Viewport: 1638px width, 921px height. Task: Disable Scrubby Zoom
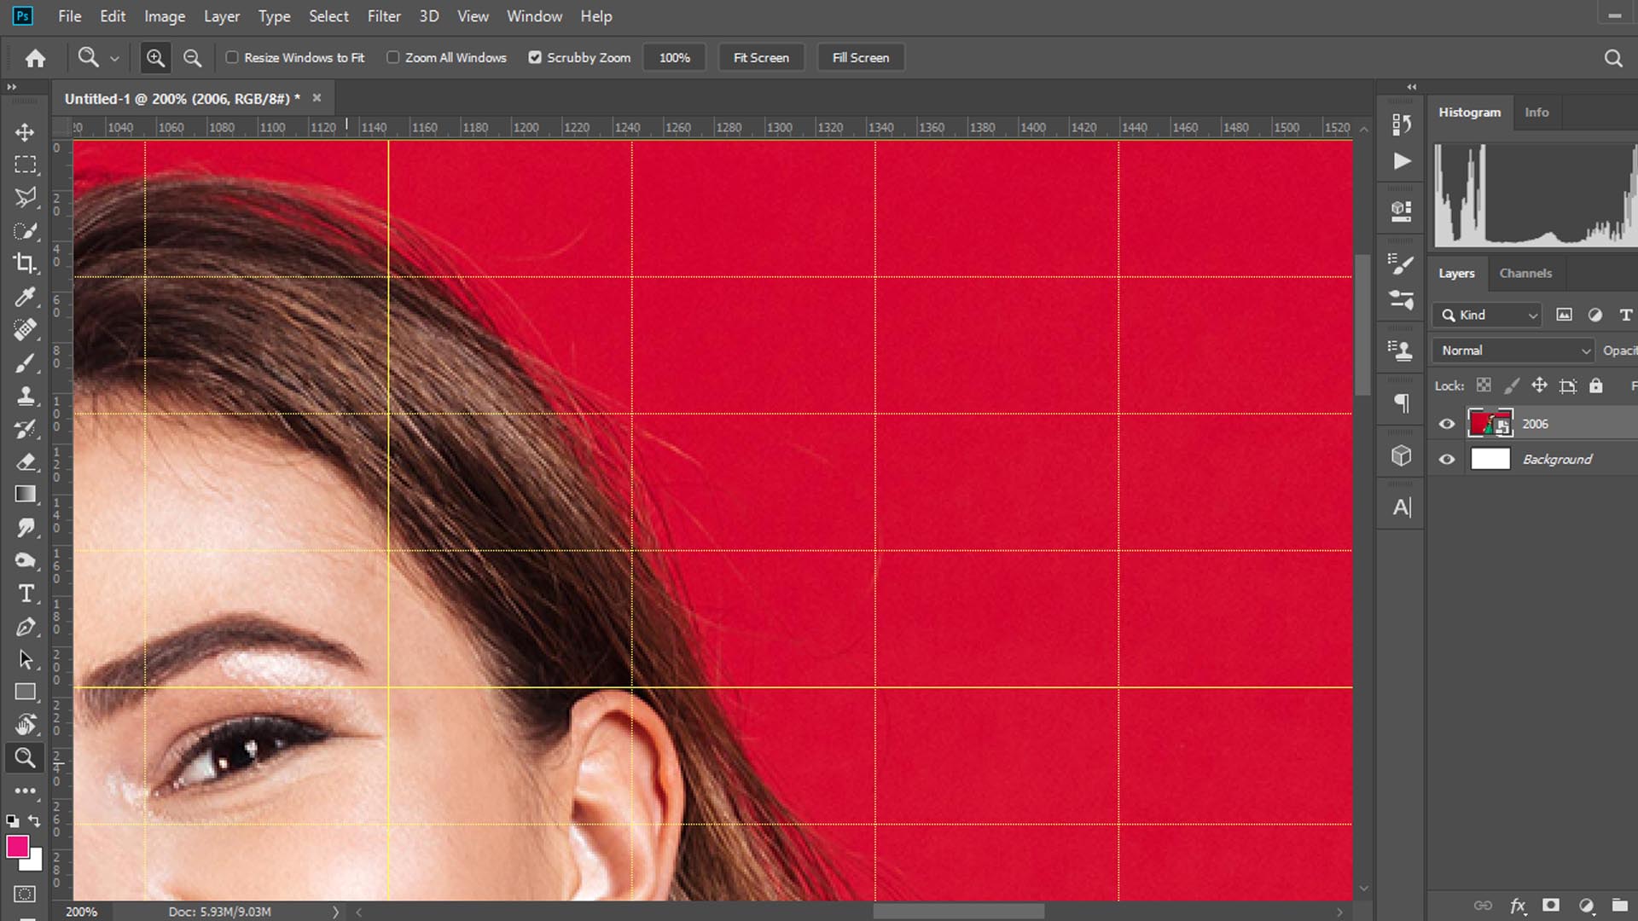pos(535,57)
